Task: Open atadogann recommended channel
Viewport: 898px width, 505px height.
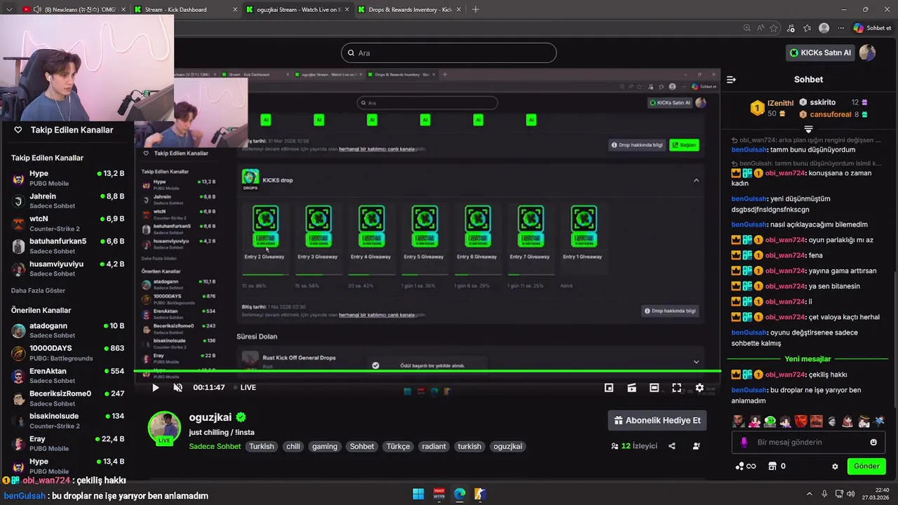Action: (67, 330)
